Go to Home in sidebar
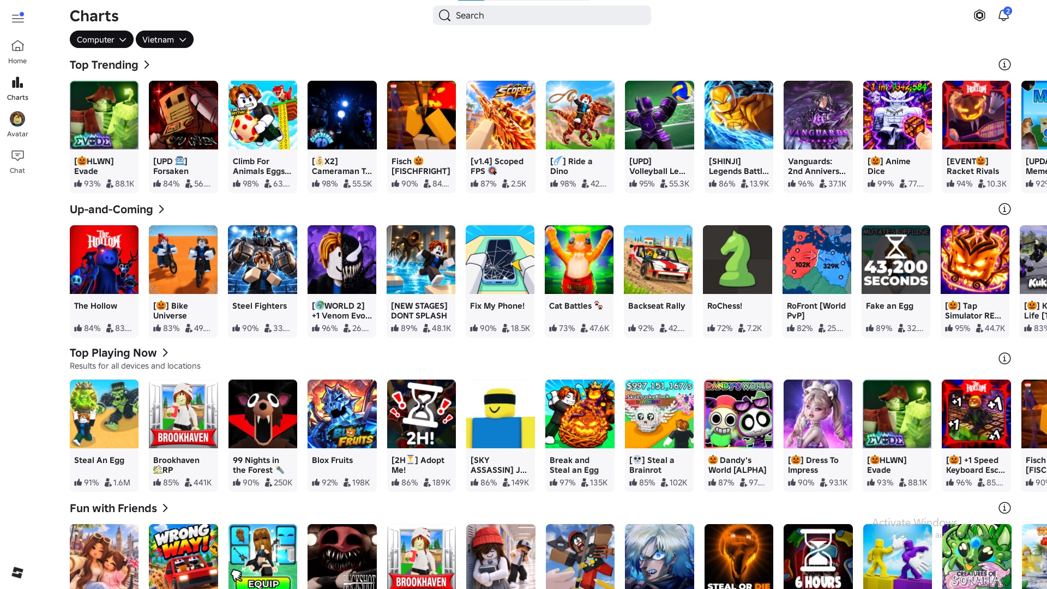The height and width of the screenshot is (589, 1047). [17, 52]
